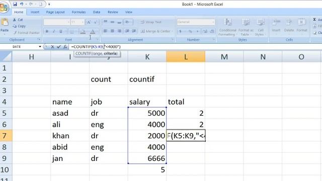Click Cut in the Clipboard group
Image resolution: width=322 pixels, height=181 pixels.
tap(18, 20)
